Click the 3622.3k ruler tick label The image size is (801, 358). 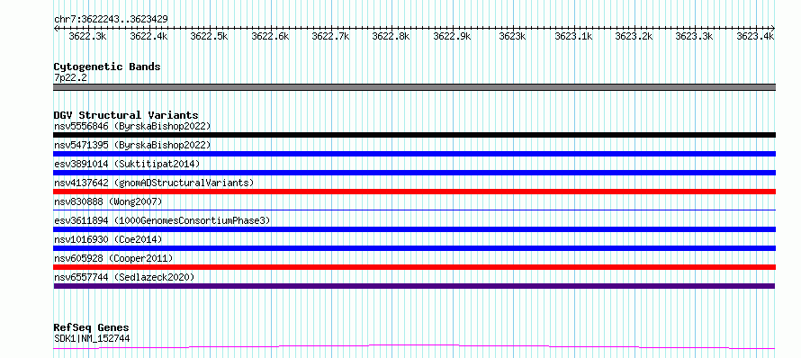pos(87,36)
